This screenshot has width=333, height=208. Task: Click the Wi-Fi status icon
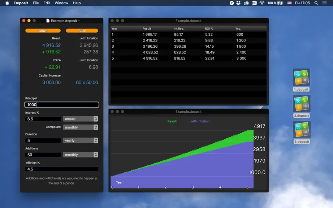click(262, 3)
